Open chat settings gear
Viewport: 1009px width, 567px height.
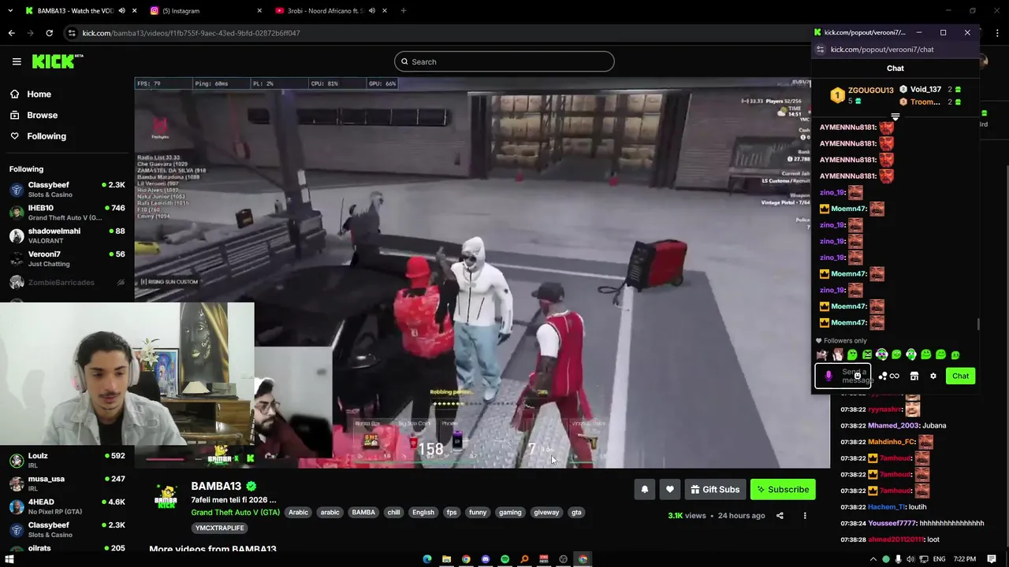[933, 376]
